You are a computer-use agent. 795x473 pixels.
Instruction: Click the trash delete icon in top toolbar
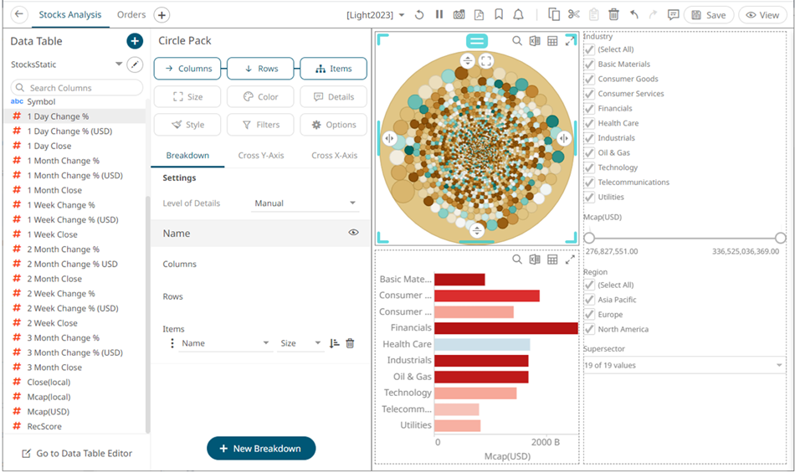(x=613, y=15)
